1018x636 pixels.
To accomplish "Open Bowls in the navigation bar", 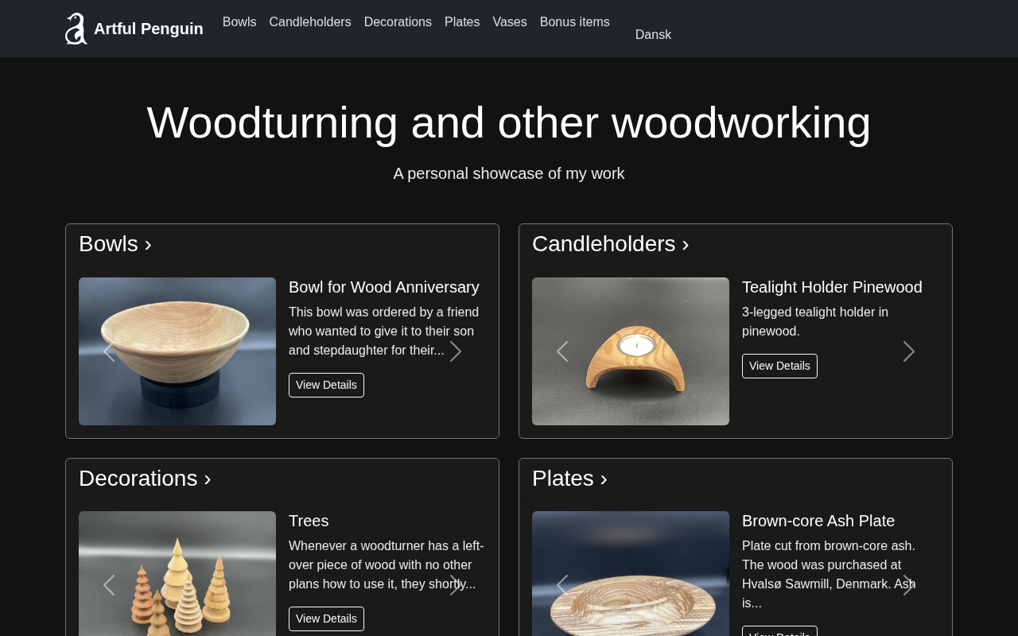I will point(239,22).
